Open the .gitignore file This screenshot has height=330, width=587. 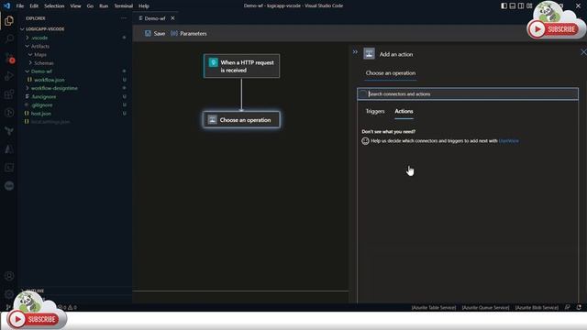42,104
